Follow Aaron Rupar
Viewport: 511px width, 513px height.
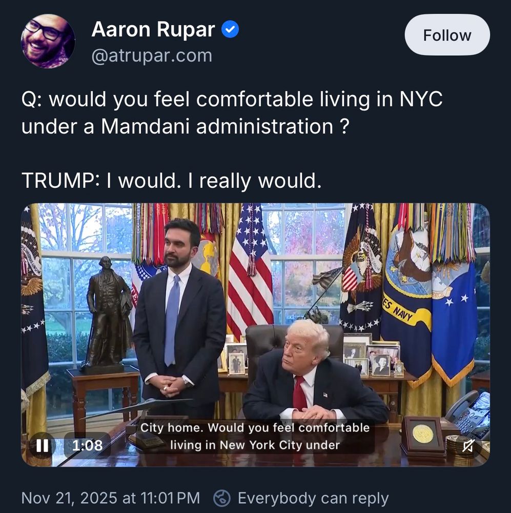pyautogui.click(x=447, y=35)
